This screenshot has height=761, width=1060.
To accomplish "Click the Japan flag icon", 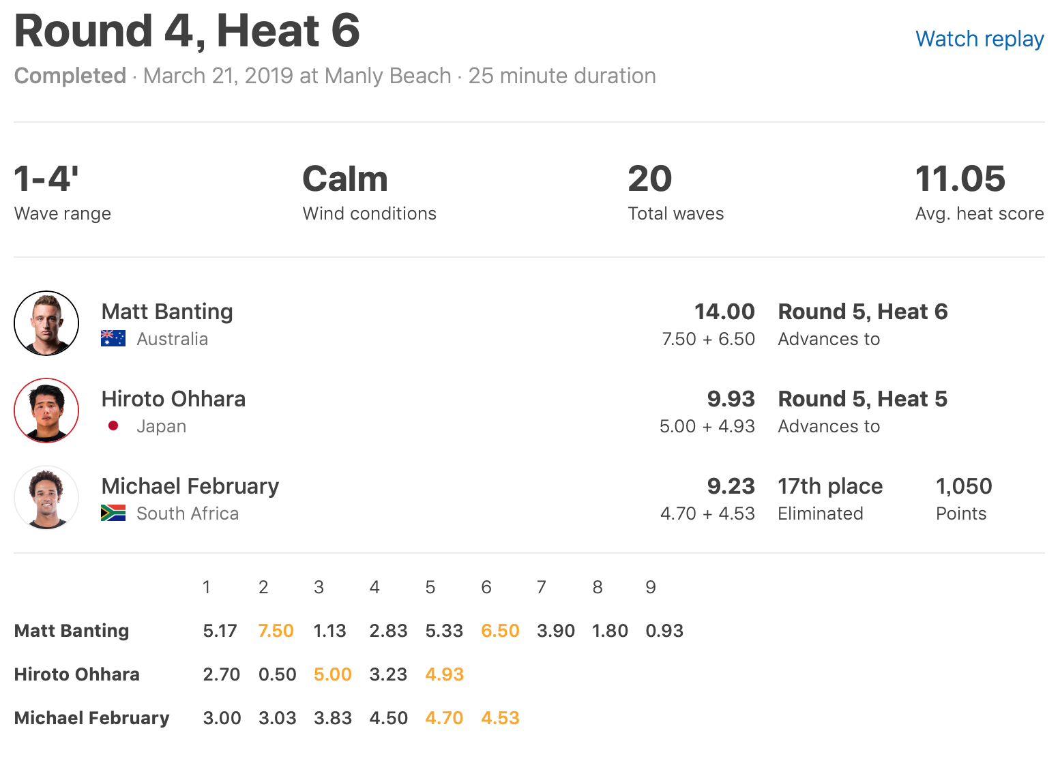I will [x=113, y=426].
